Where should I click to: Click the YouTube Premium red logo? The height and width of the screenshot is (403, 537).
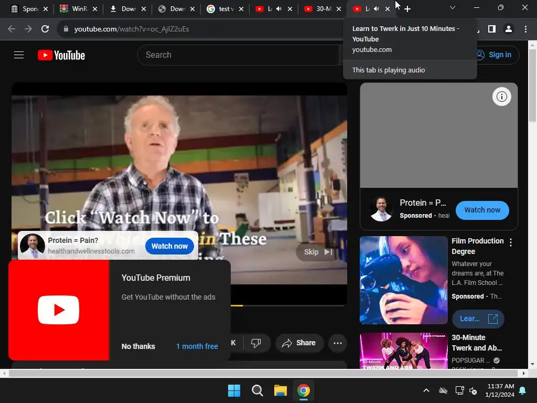coord(59,310)
